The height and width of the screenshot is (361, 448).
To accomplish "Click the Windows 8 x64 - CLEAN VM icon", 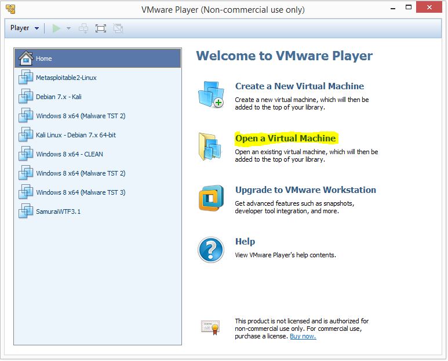I will (x=26, y=154).
